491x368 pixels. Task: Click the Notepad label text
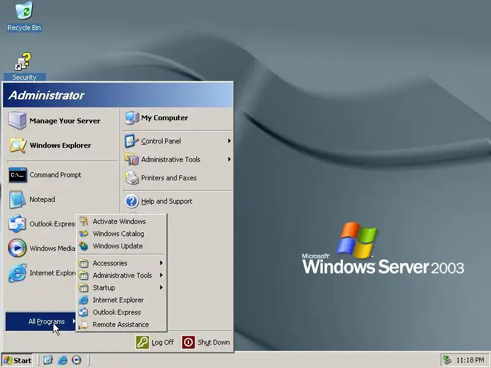(x=42, y=199)
